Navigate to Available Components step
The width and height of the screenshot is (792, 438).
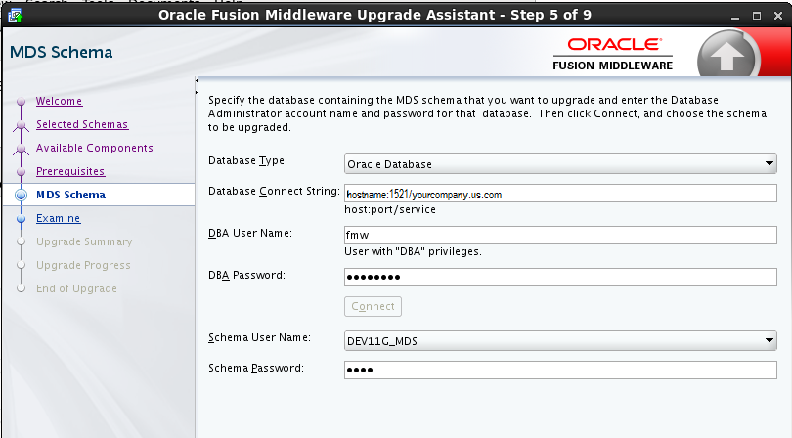pyautogui.click(x=95, y=148)
